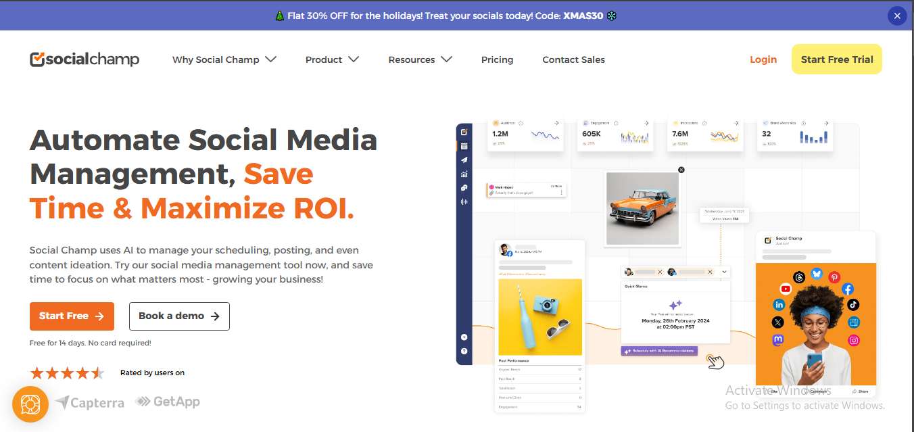This screenshot has width=914, height=432.
Task: Click the orange Start Free button
Action: [72, 316]
